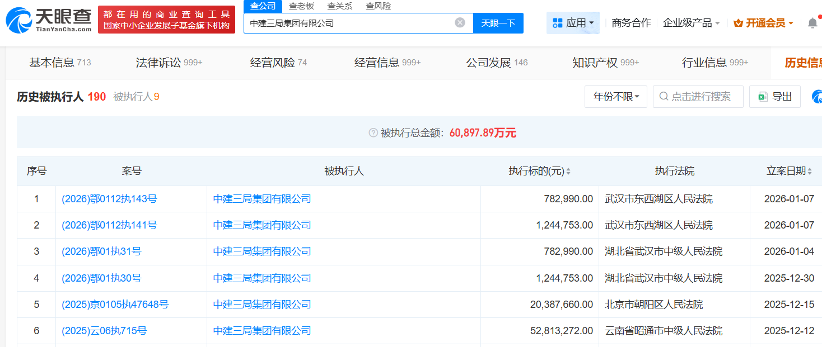The height and width of the screenshot is (347, 822).
Task: Clear the search box with the X icon
Action: pos(460,23)
